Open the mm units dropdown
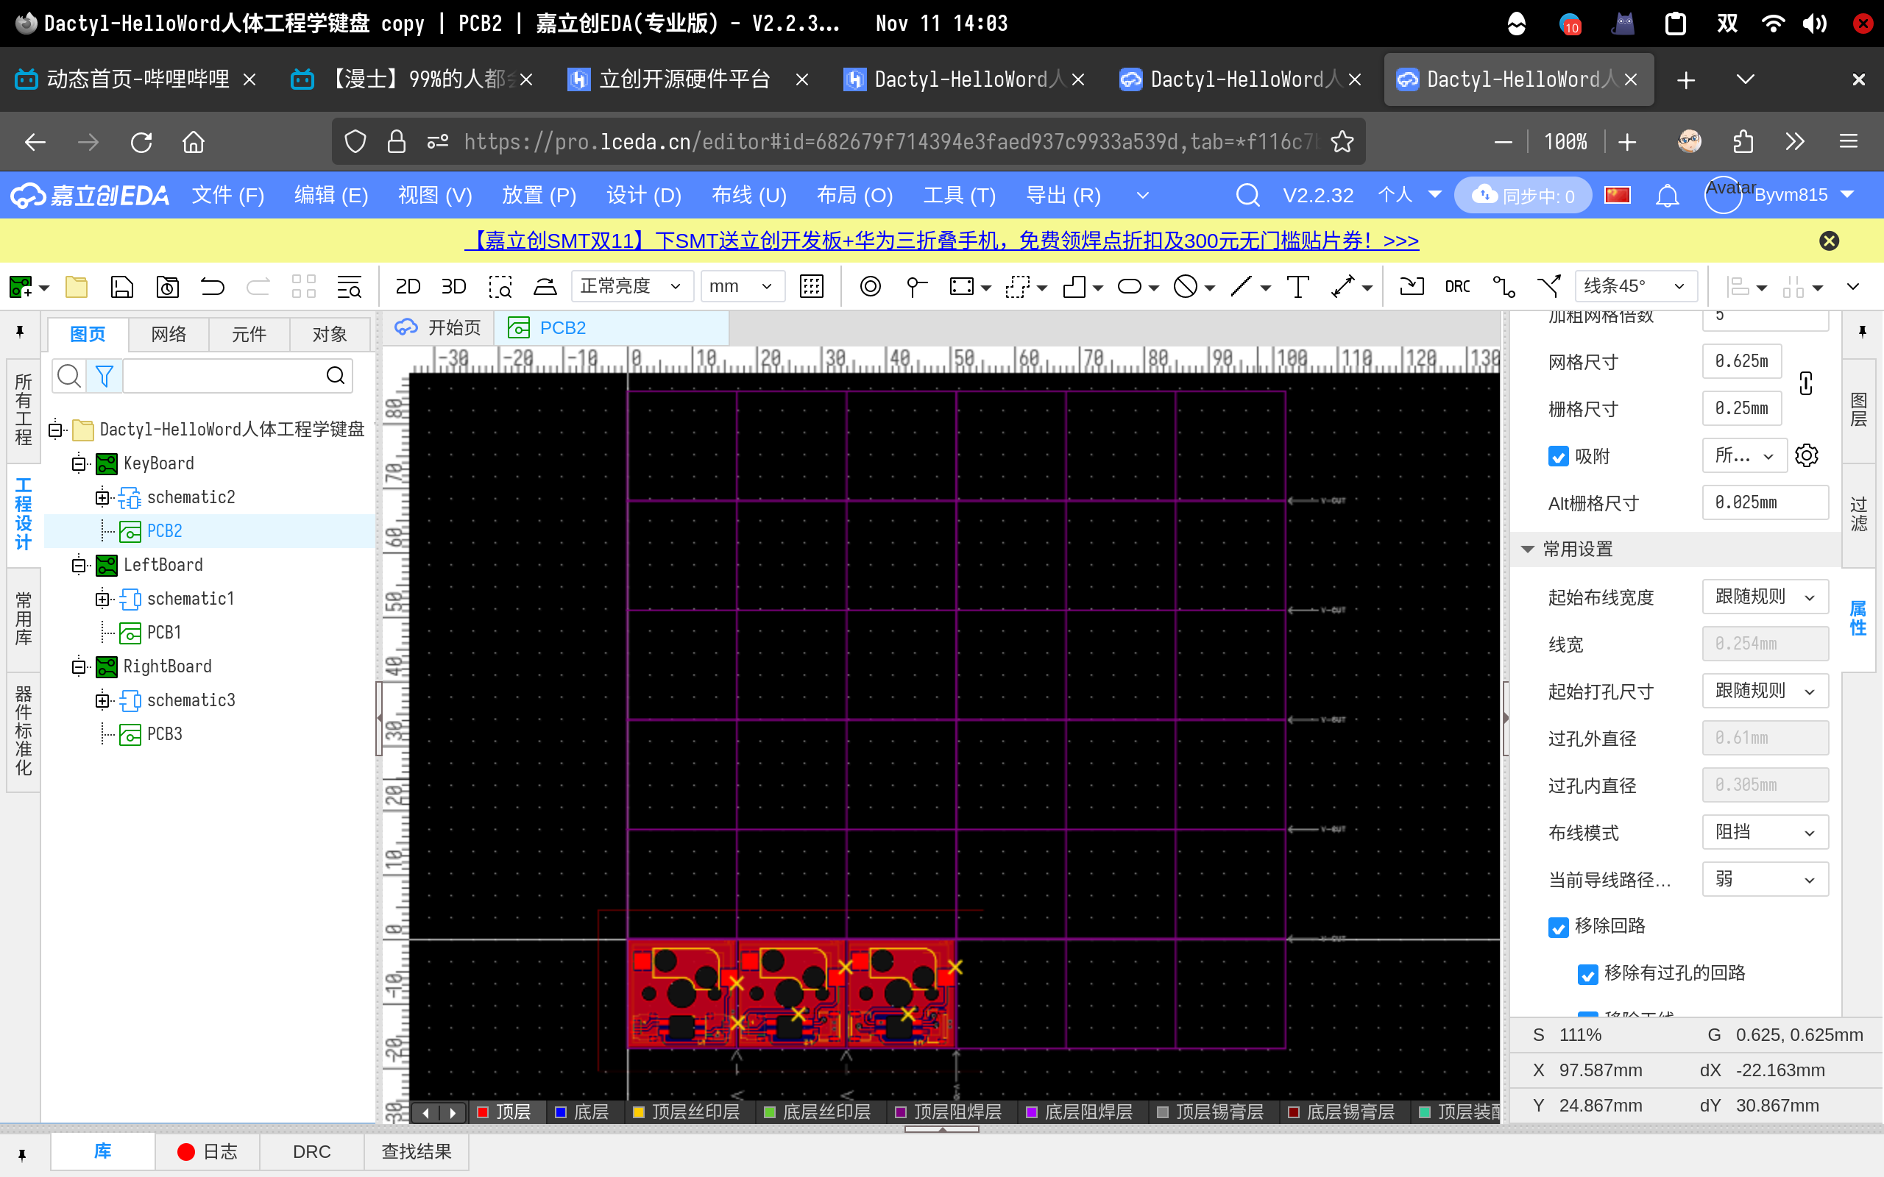The height and width of the screenshot is (1177, 1884). (x=740, y=286)
